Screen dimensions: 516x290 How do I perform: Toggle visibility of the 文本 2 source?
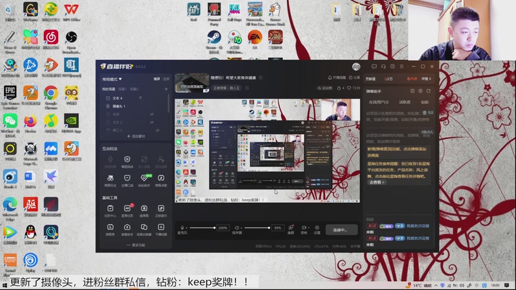pyautogui.click(x=152, y=122)
